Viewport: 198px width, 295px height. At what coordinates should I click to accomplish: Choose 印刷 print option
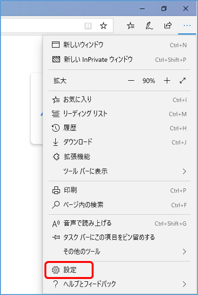pyautogui.click(x=120, y=190)
